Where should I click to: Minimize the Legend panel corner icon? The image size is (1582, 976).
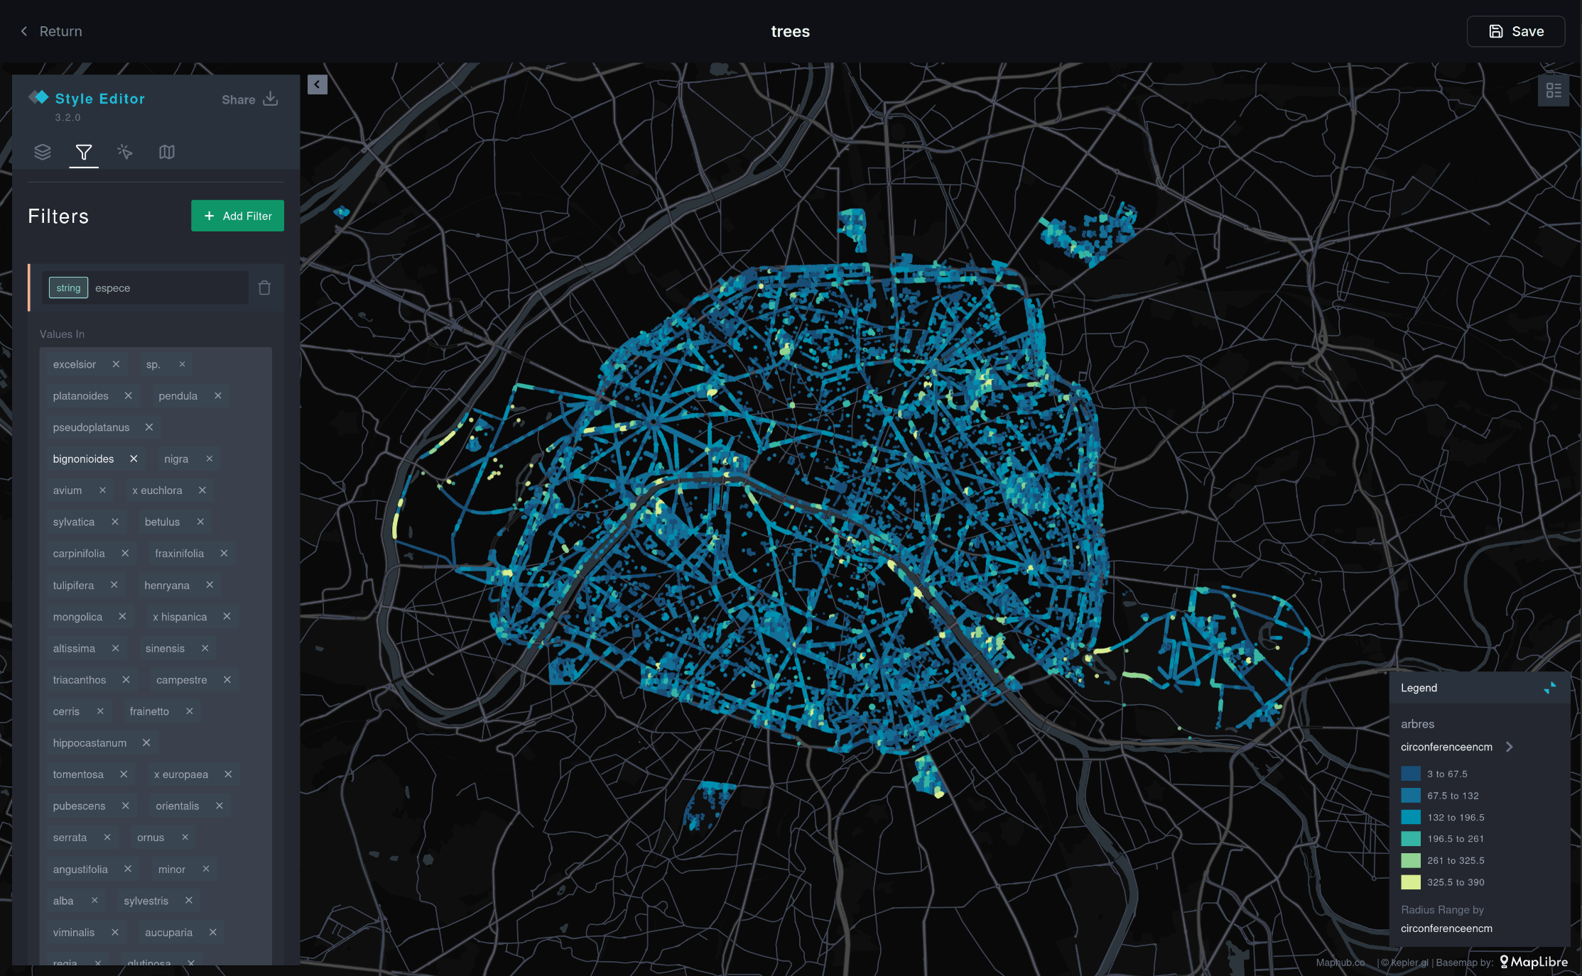click(x=1549, y=688)
